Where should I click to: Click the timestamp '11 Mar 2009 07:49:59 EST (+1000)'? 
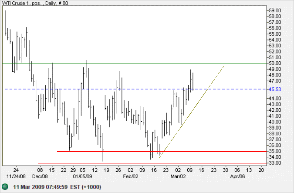pos(57,187)
